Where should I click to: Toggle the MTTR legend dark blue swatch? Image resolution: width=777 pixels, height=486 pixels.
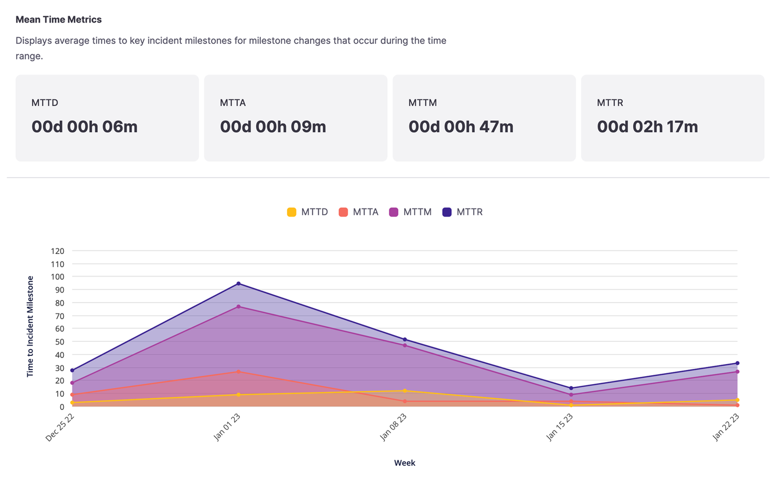pos(447,212)
